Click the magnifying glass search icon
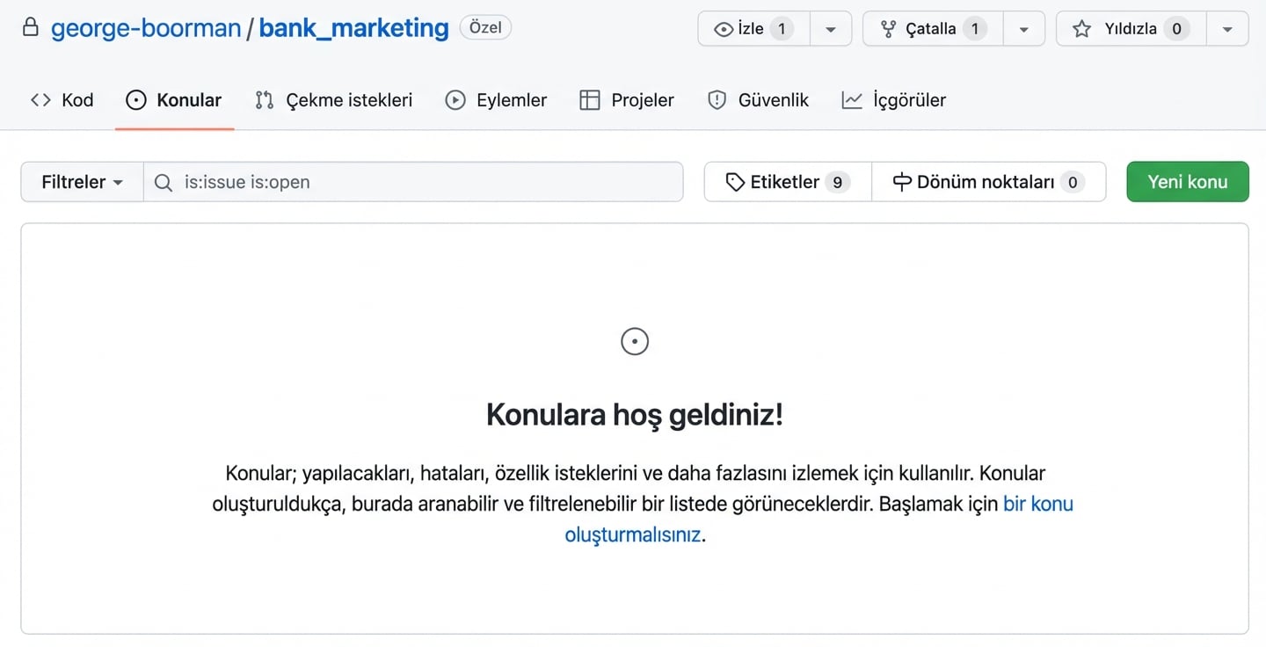 [x=164, y=182]
